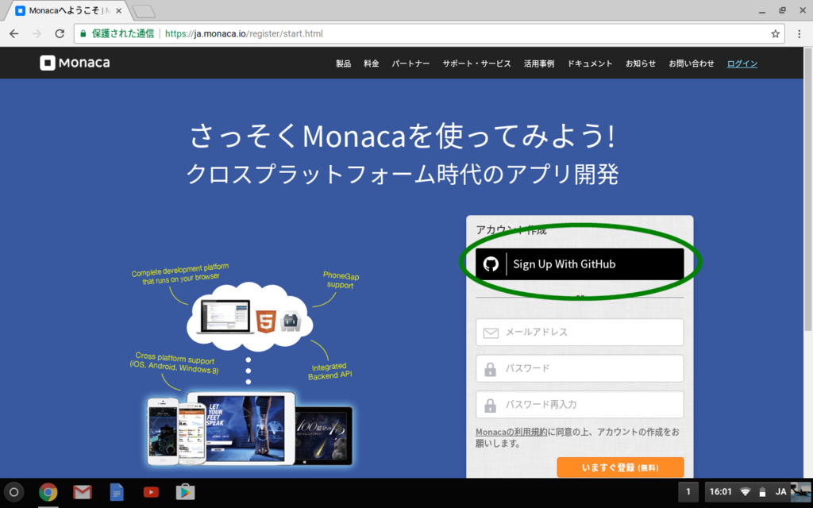Open the 料金 menu item

click(x=372, y=63)
